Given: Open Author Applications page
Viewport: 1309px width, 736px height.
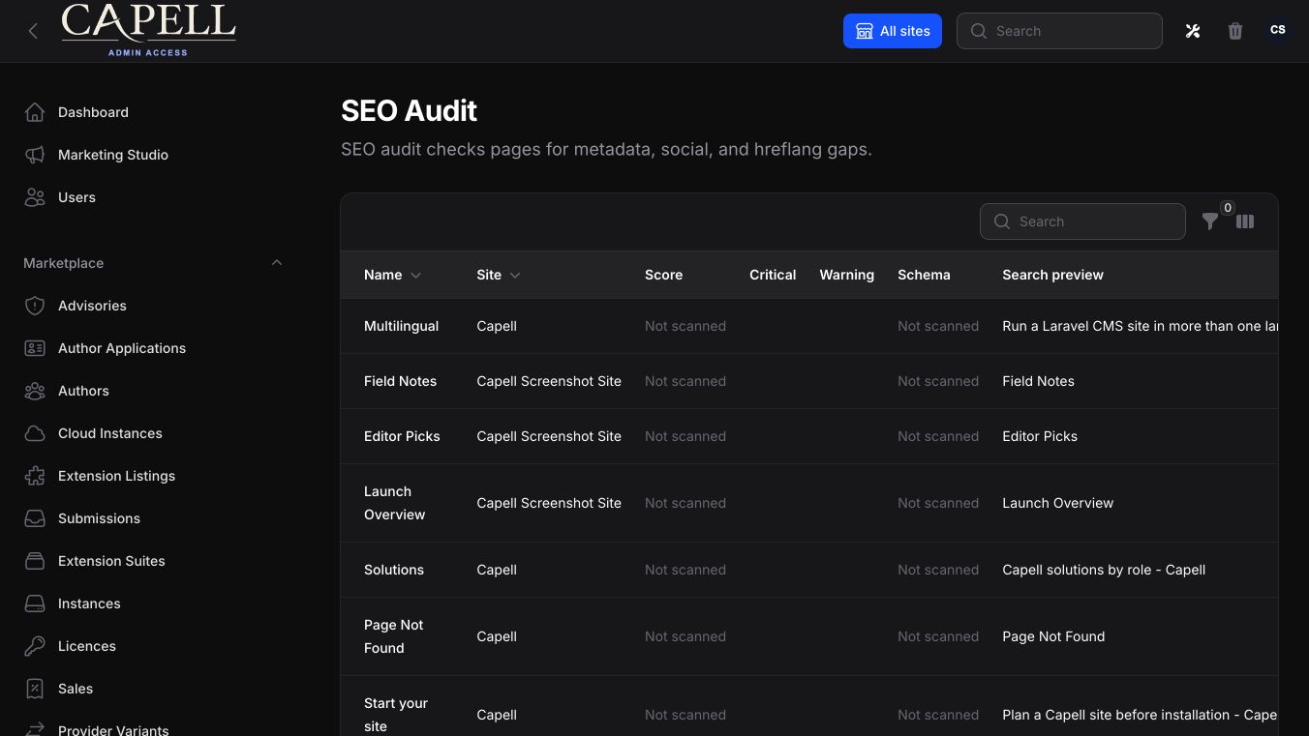Looking at the screenshot, I should tap(122, 348).
